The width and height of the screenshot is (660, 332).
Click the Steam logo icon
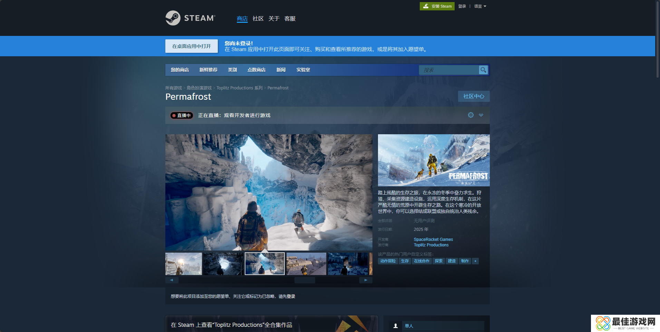[x=173, y=18]
